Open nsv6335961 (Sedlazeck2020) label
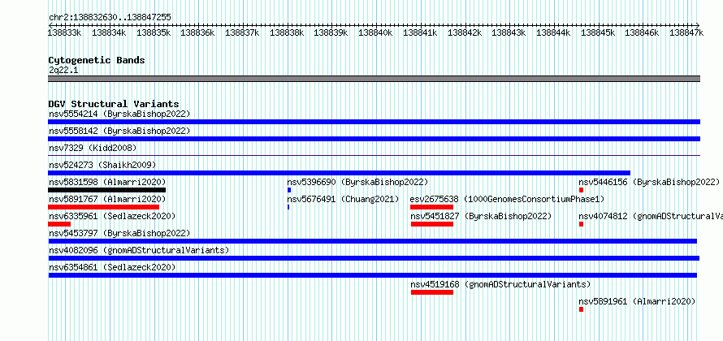The width and height of the screenshot is (723, 341). point(112,216)
